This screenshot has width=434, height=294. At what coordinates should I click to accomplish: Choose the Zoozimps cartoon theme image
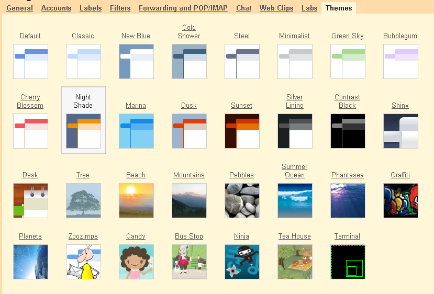[x=84, y=262]
